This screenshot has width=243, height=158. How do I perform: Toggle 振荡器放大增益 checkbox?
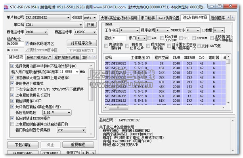click(x=12, y=78)
